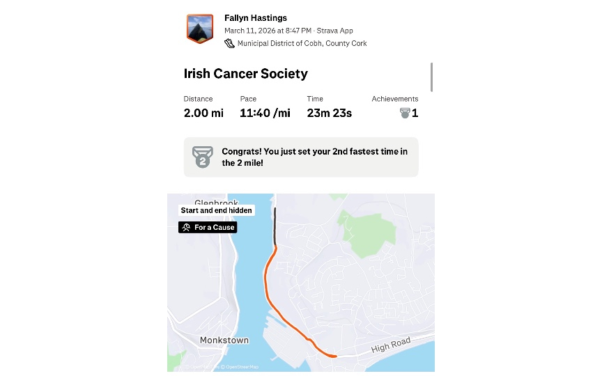The height and width of the screenshot is (376, 602).
Task: Click the running shoe activity icon
Action: coord(229,43)
